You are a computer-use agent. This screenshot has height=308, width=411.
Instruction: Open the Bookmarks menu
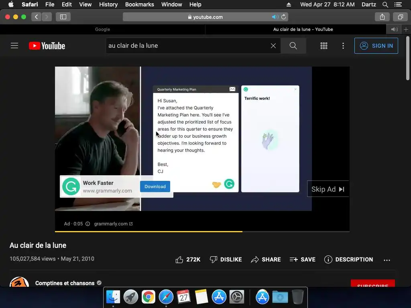coord(139,4)
